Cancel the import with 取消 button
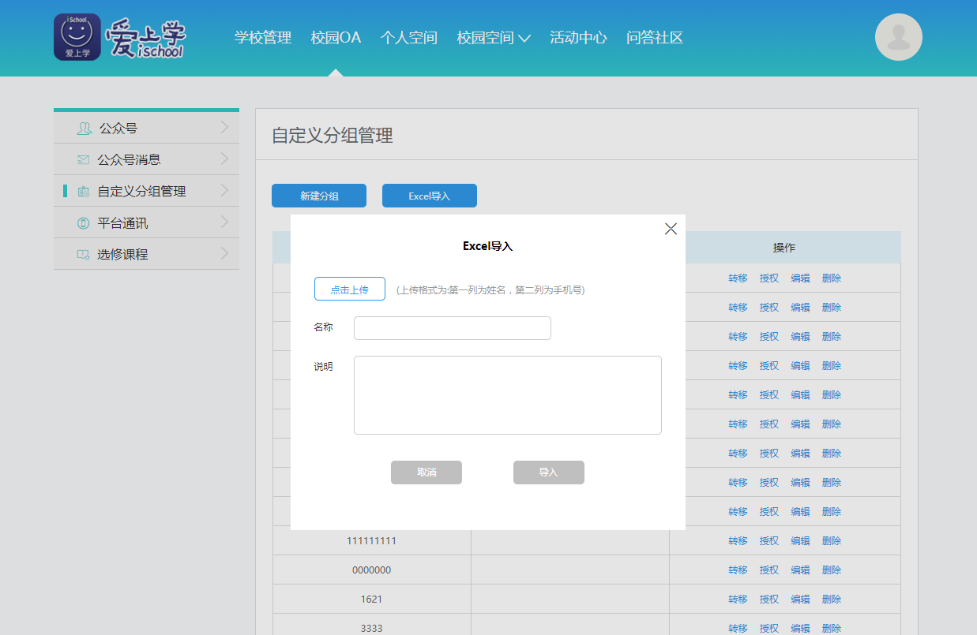This screenshot has width=977, height=635. [426, 473]
